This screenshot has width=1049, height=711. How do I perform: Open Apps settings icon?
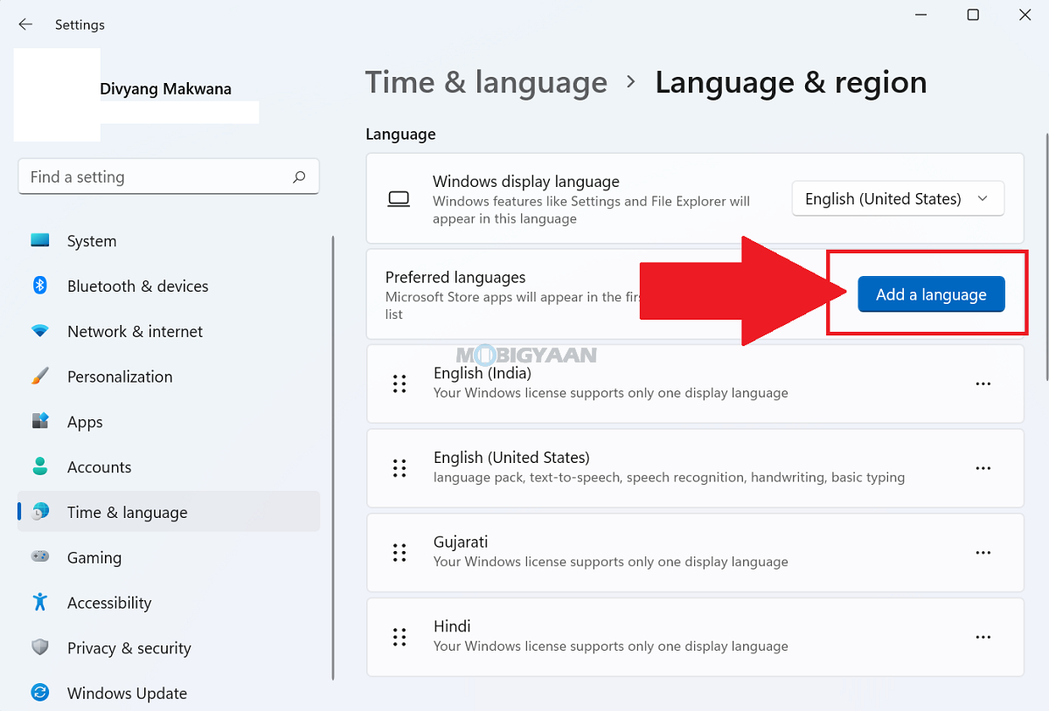pyautogui.click(x=40, y=422)
